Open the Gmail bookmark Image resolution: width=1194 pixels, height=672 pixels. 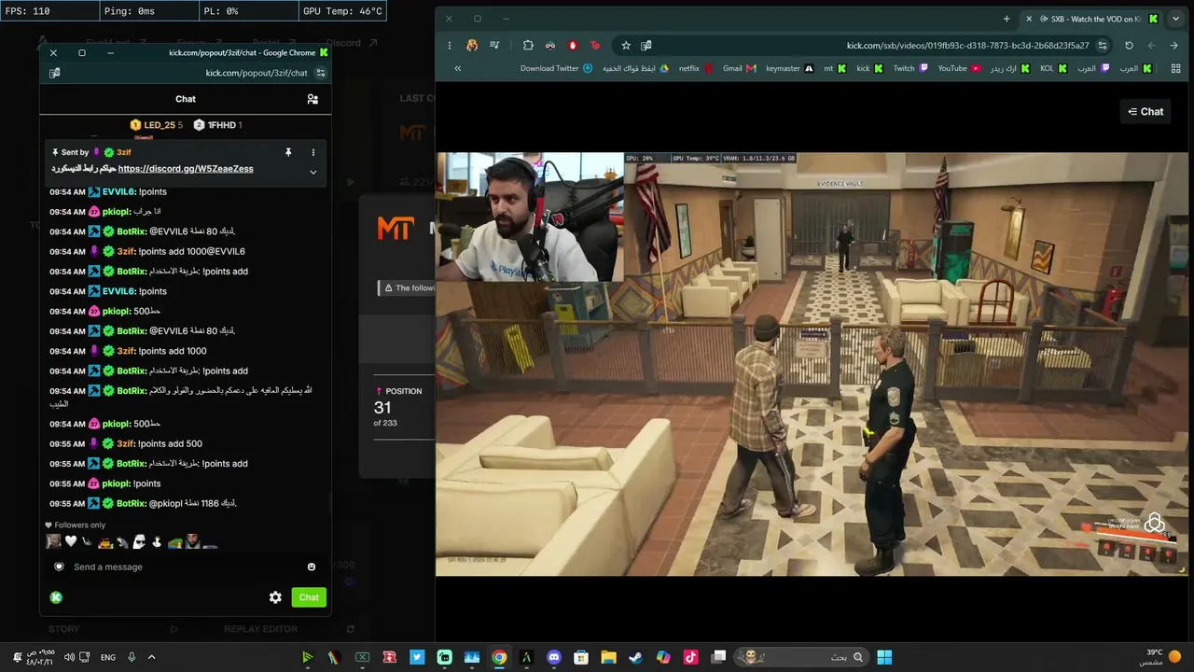tap(739, 68)
